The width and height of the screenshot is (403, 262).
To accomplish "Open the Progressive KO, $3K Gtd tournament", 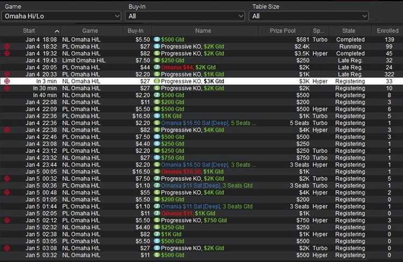I will point(192,81).
